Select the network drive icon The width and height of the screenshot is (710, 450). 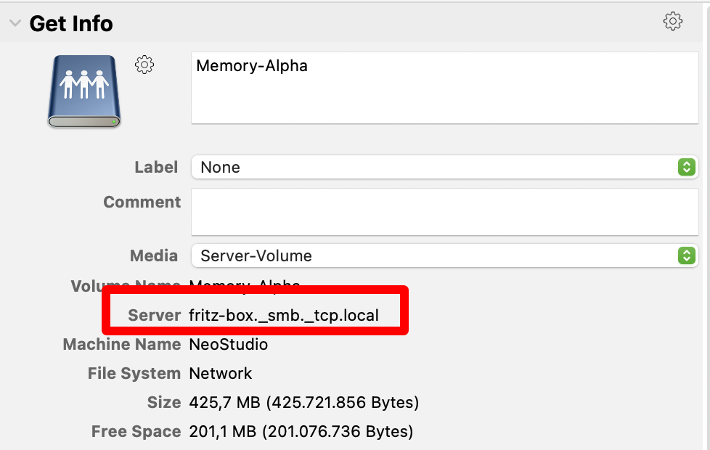pyautogui.click(x=83, y=91)
